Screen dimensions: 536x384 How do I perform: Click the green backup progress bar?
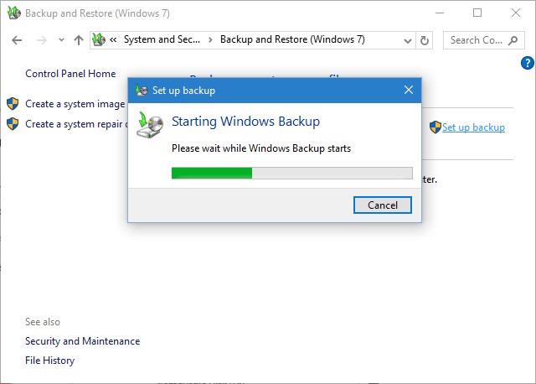[292, 174]
